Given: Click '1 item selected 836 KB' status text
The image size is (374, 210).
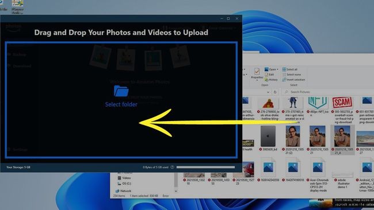Looking at the screenshot, I should click(x=144, y=196).
